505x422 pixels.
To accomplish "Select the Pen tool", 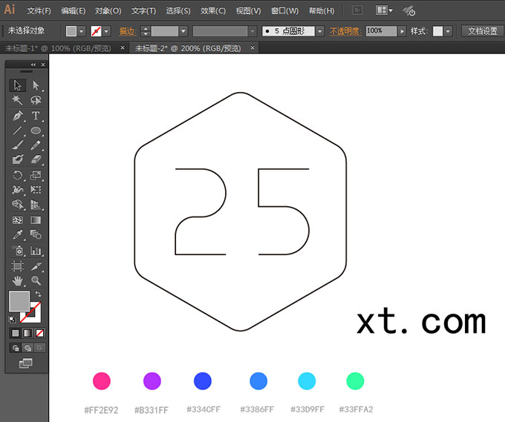I will click(17, 116).
